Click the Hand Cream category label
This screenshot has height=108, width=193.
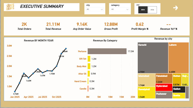[x=80, y=81]
